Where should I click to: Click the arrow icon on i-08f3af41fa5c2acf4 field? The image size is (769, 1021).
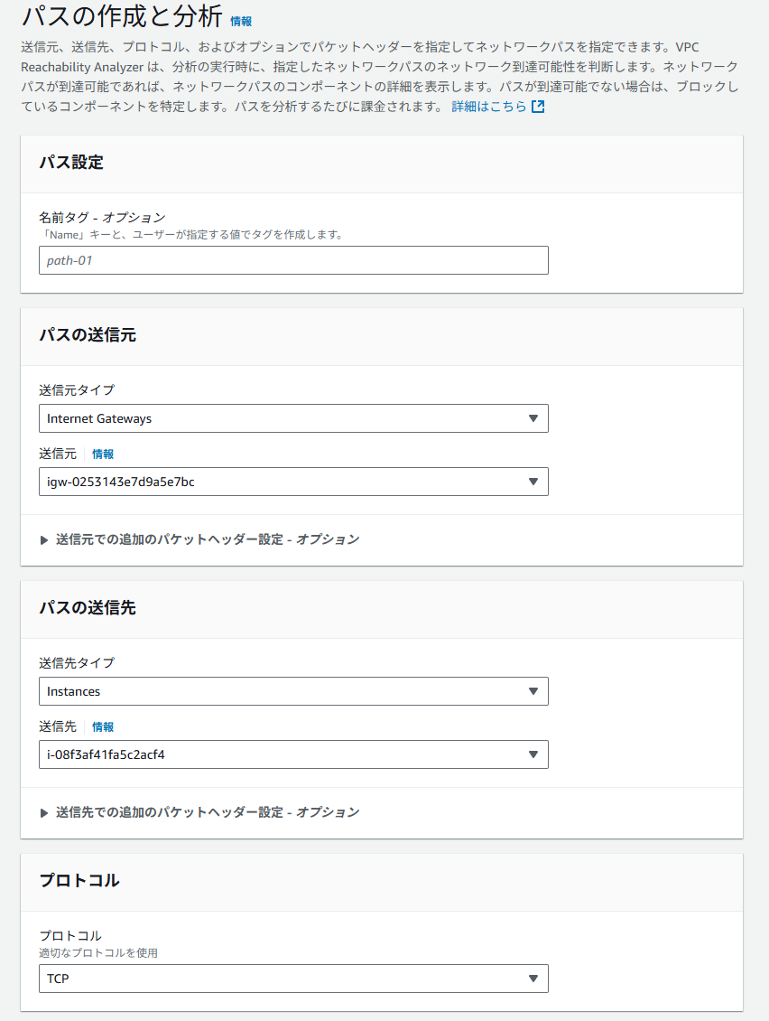click(533, 754)
